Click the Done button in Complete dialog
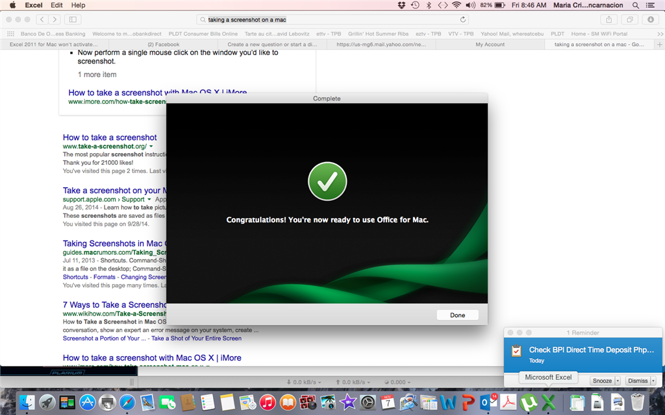Image resolution: width=665 pixels, height=415 pixels. pos(457,315)
